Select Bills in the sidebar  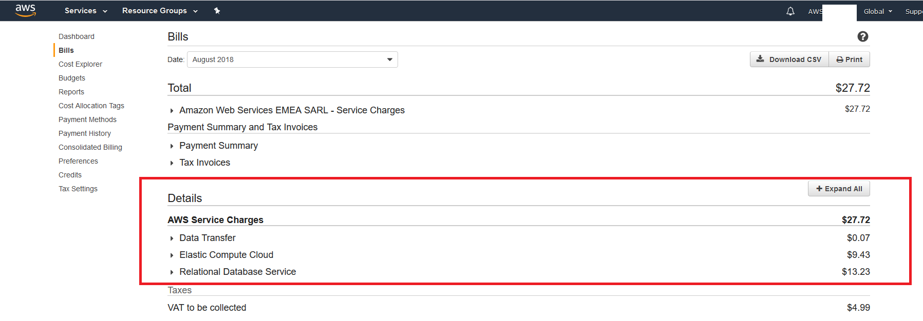(x=66, y=50)
